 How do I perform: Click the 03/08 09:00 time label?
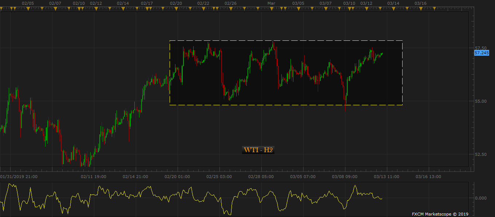click(x=345, y=177)
